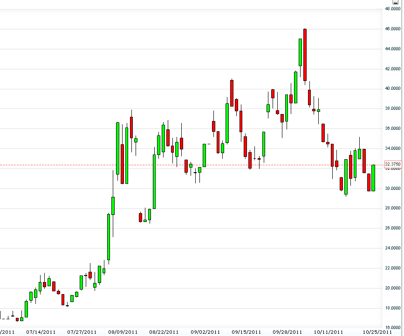Select the 08/09/2011 date label
Screen dimensions: 404x336
(123, 332)
